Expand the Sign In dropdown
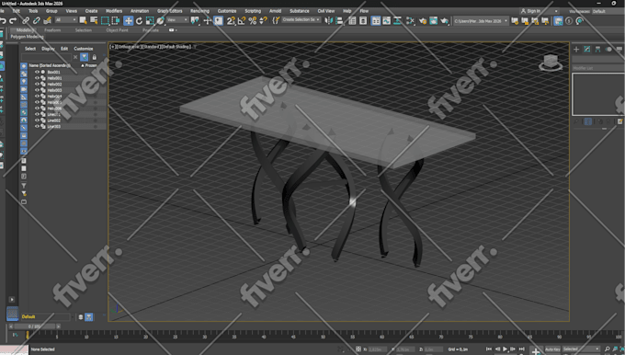 pos(540,11)
